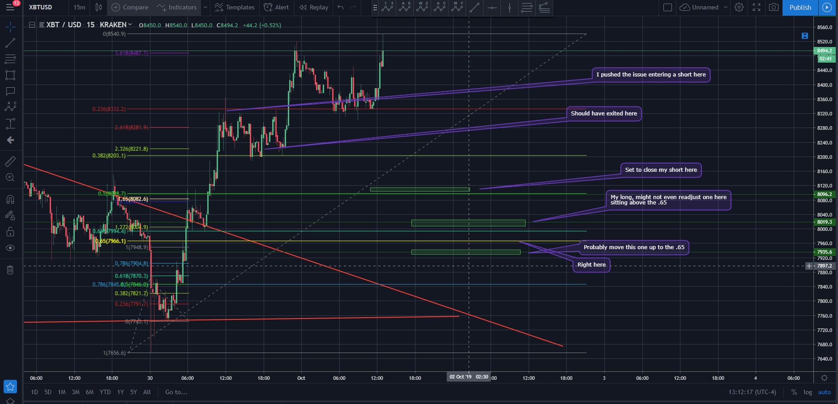Viewport: 838px width, 404px height.
Task: Hide all drawings with the eye icon
Action: pyautogui.click(x=10, y=248)
